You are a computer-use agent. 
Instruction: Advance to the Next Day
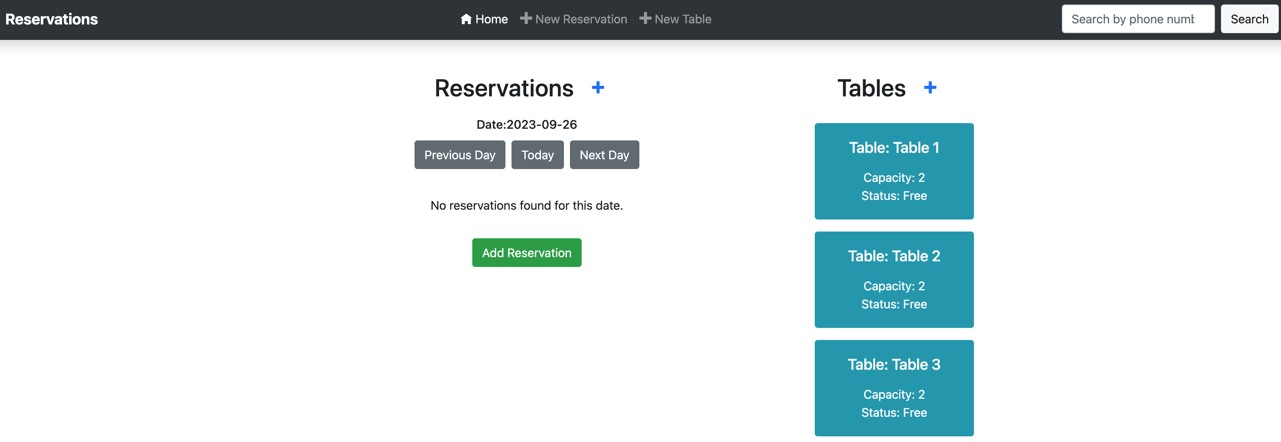tap(604, 155)
